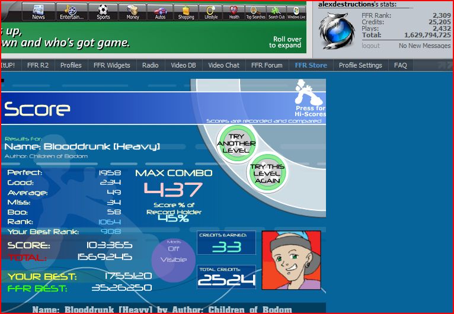454x314 pixels.
Task: Click the Autos car icon
Action: point(160,12)
